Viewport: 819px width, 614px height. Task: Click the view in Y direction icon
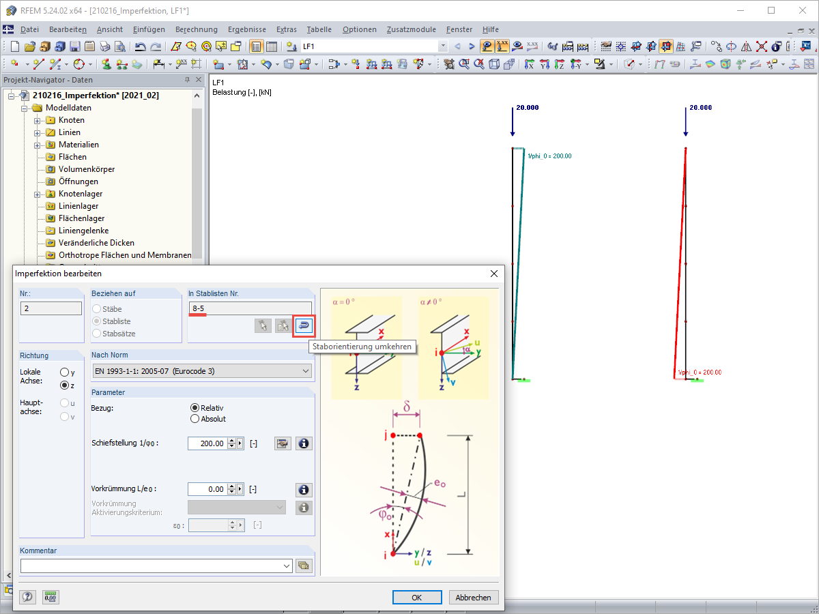click(x=545, y=64)
